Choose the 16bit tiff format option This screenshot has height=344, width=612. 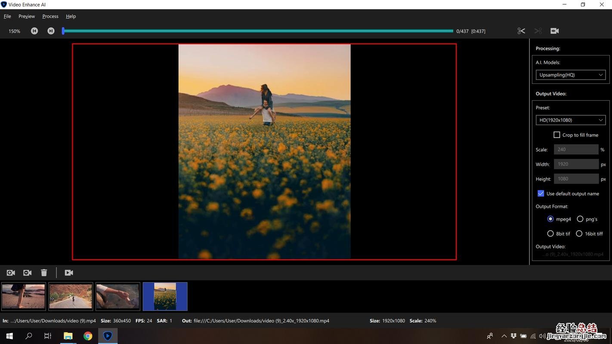(x=579, y=234)
